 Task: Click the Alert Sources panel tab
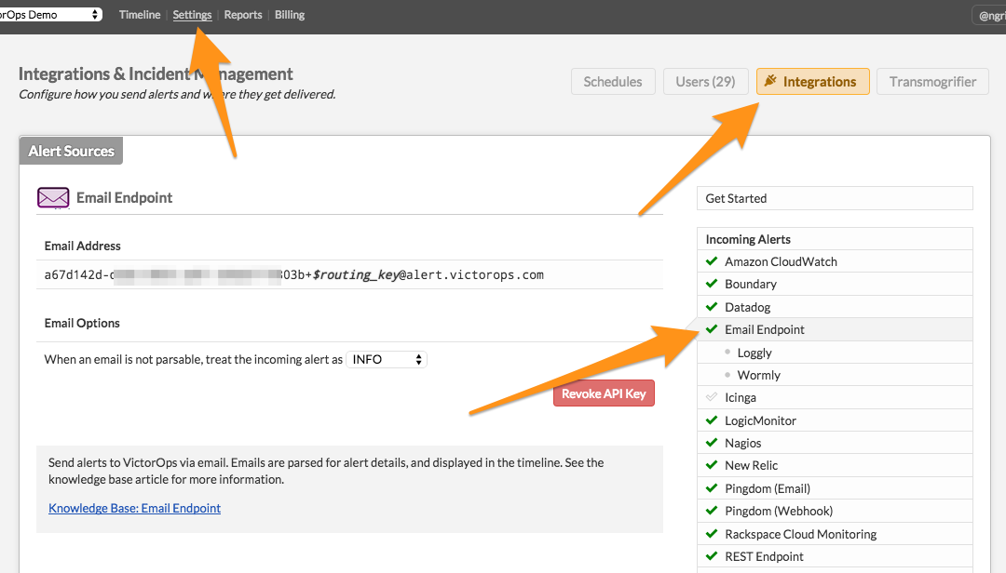point(71,151)
